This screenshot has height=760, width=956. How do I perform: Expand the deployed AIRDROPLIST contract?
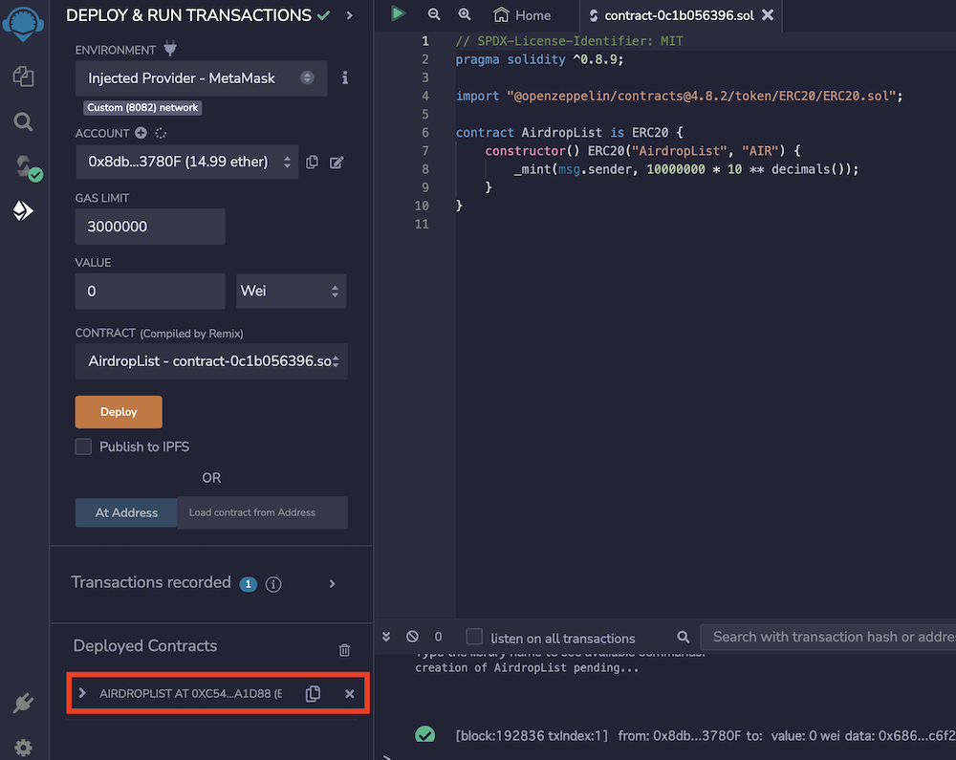83,693
